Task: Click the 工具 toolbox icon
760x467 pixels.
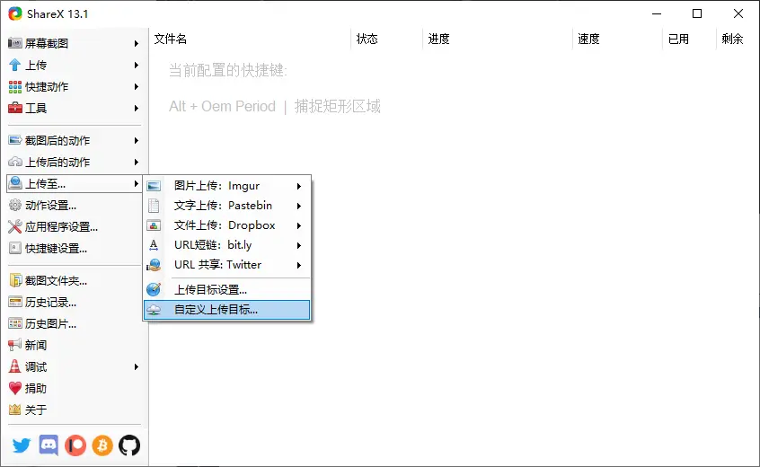Action: coord(15,108)
